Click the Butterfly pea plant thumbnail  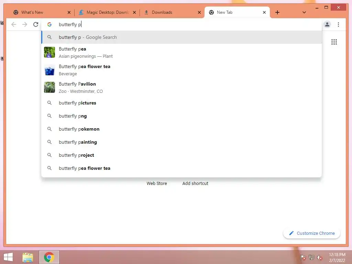49,52
